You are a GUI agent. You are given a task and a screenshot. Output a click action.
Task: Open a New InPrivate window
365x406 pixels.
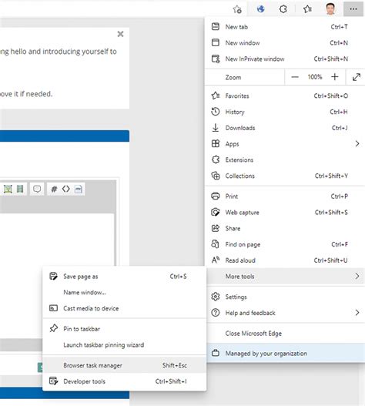(x=284, y=59)
